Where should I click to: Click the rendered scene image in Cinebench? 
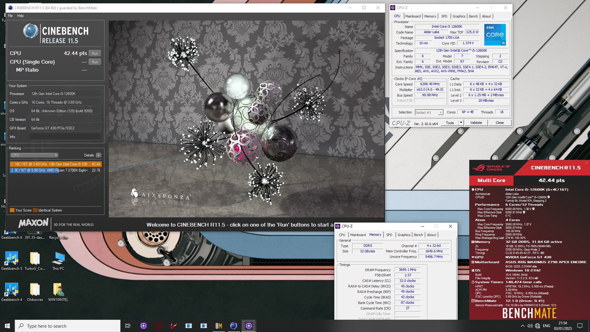click(246, 119)
